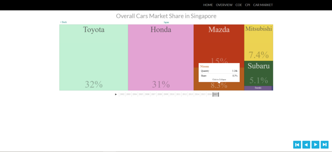
Task: Select year 2013 on timeline
Action: 191,94
